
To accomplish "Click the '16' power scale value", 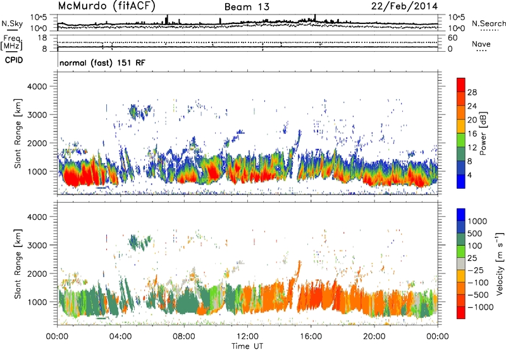I will (472, 134).
